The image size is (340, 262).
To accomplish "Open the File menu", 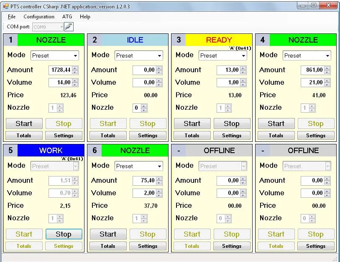I will 11,17.
